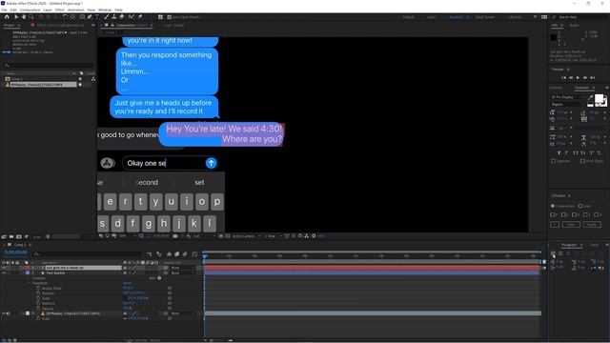Open the Layer menu
Image resolution: width=610 pixels, height=343 pixels.
click(x=48, y=10)
